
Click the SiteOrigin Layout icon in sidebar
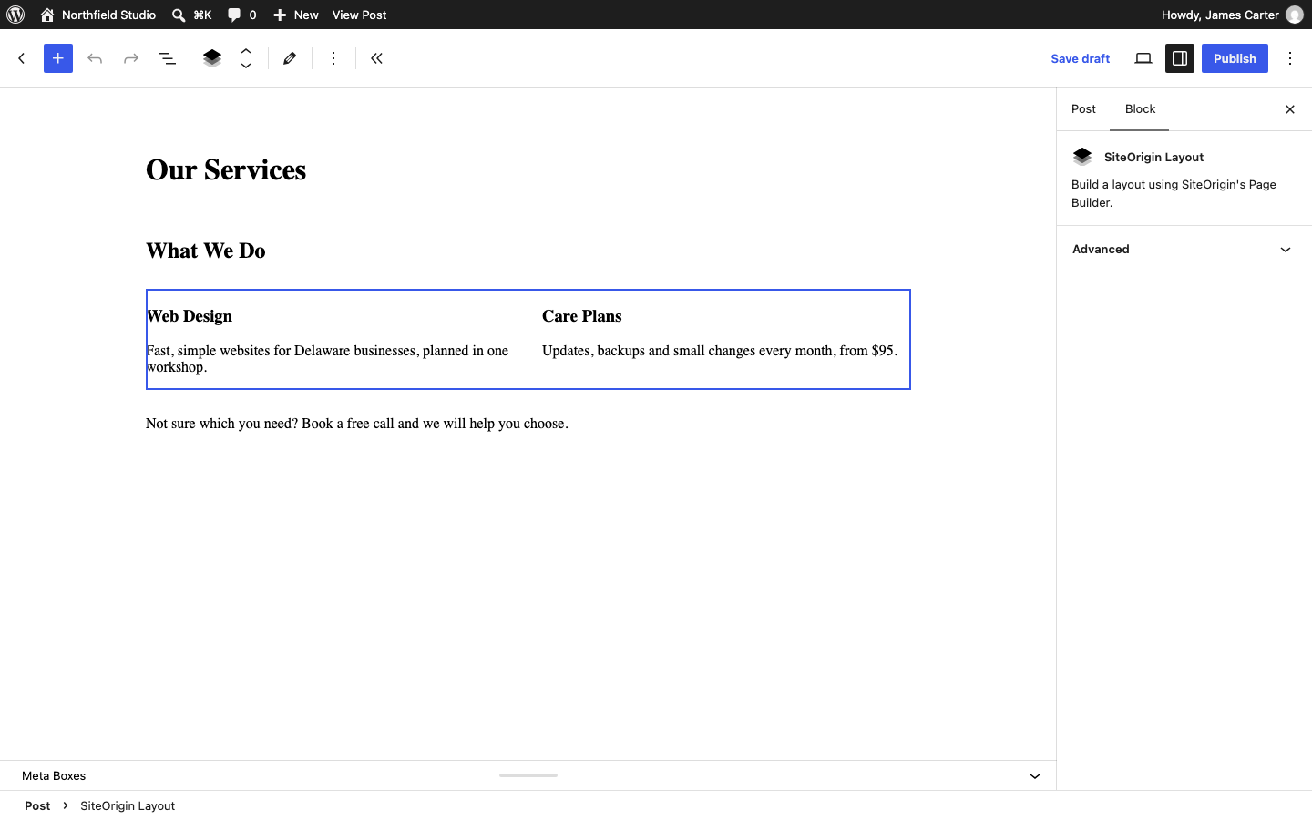pos(1082,157)
